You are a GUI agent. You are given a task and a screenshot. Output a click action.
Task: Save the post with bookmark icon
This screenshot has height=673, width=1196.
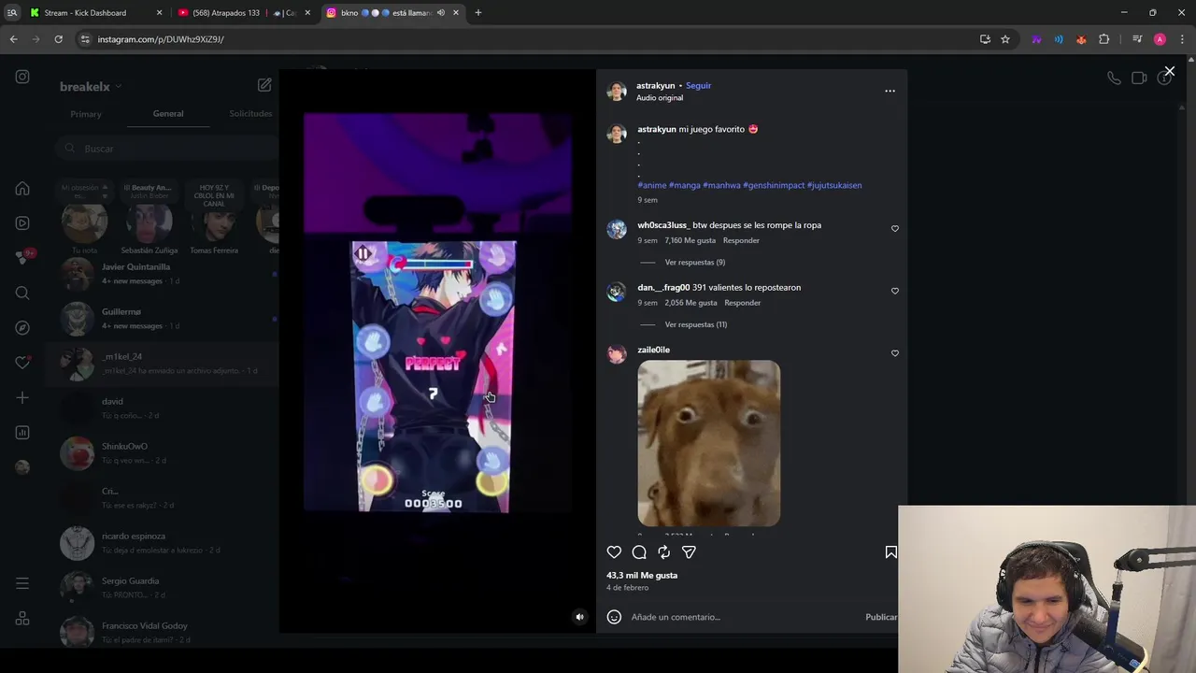coord(890,552)
